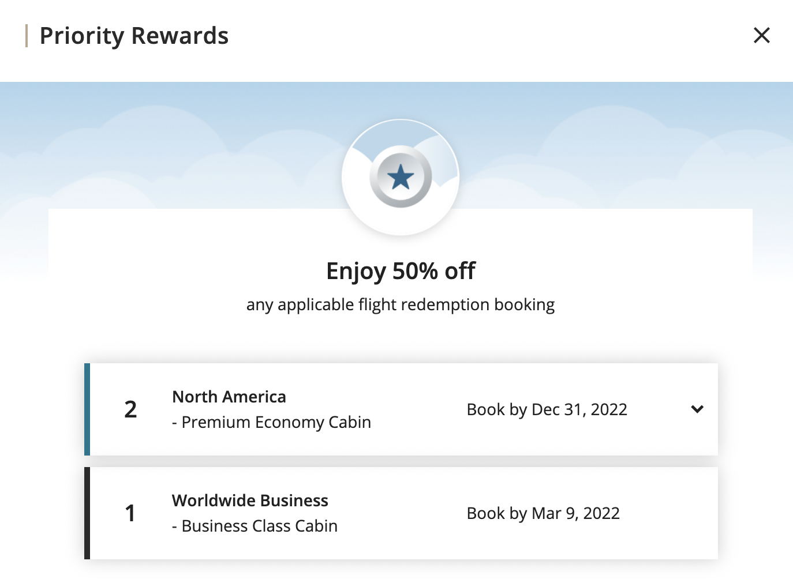Click the Book by Dec 31, 2022 deadline
Viewport: 793px width, 587px height.
547,409
